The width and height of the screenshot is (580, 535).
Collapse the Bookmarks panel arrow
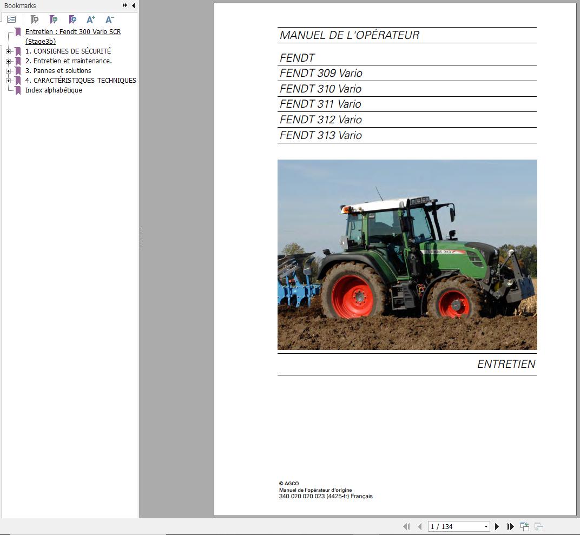coord(133,5)
